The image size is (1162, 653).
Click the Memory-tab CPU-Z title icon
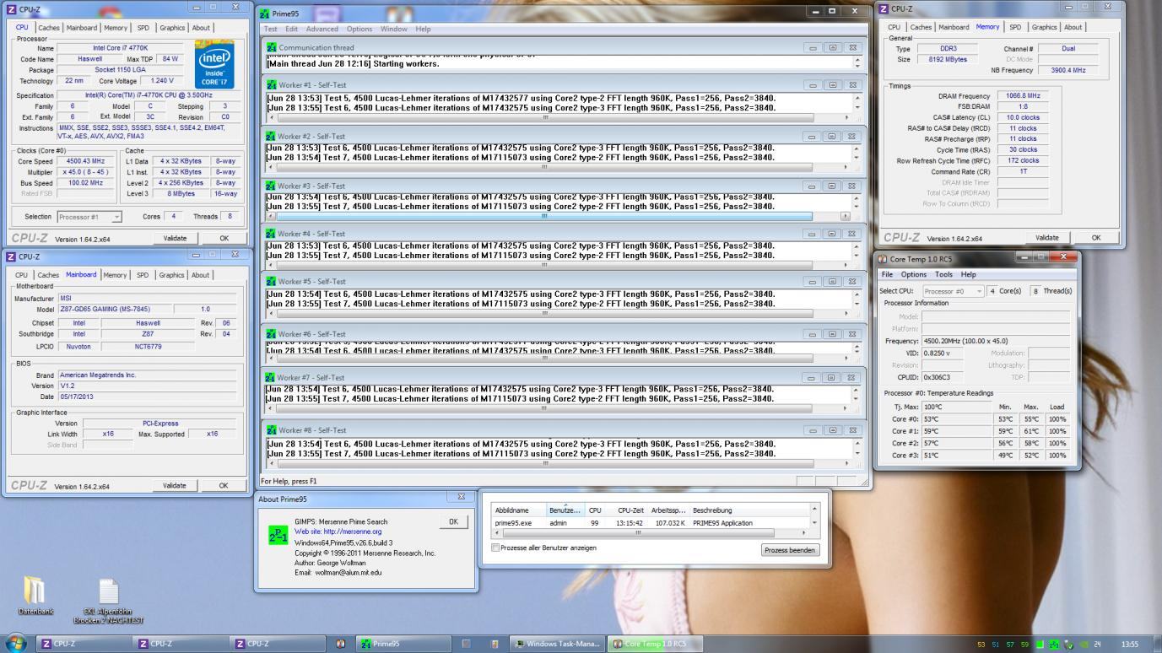(884, 9)
